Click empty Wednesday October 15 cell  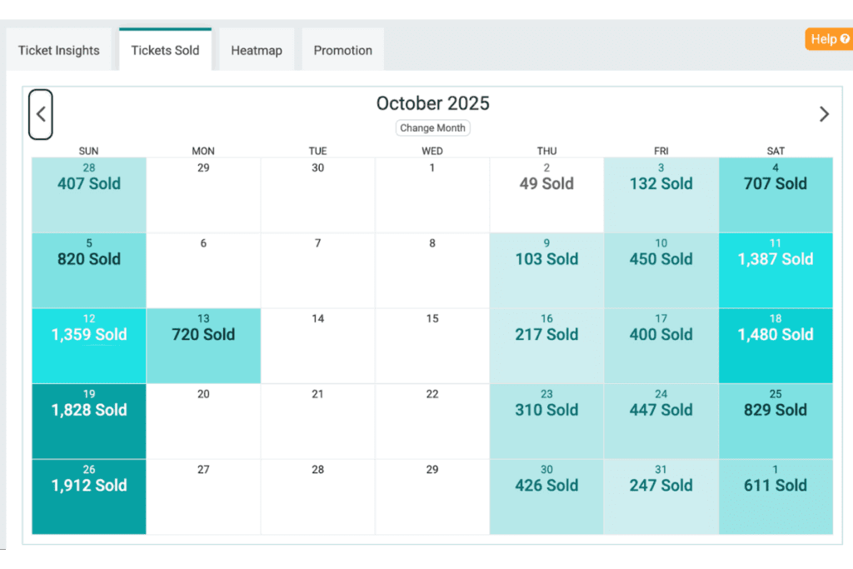pyautogui.click(x=432, y=346)
